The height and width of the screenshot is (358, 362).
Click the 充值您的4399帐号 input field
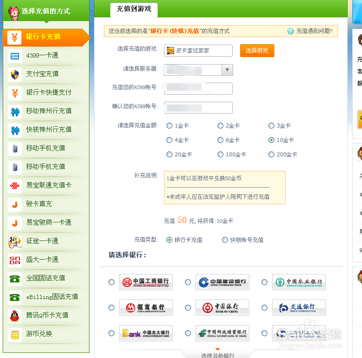[x=198, y=89]
